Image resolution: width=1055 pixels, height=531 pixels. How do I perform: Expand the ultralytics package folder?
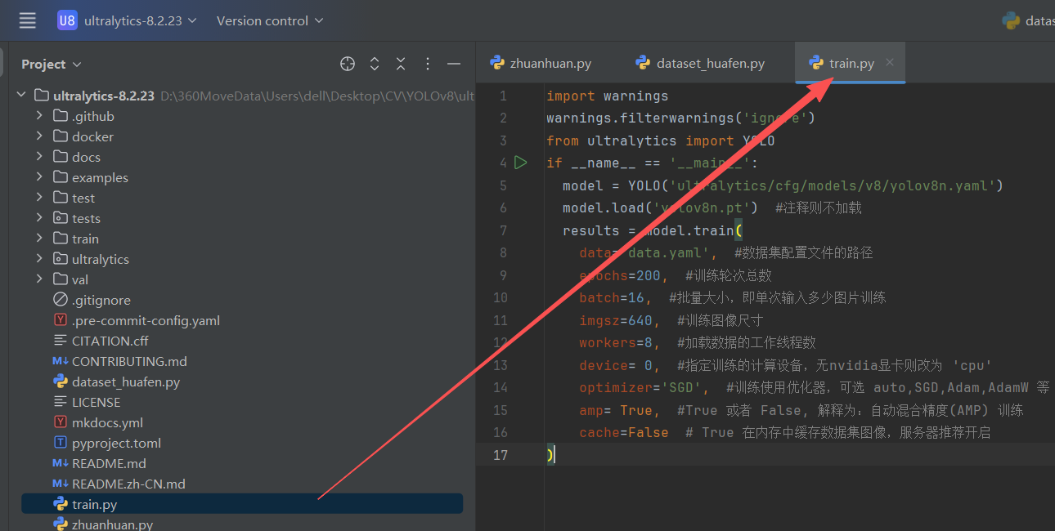39,259
